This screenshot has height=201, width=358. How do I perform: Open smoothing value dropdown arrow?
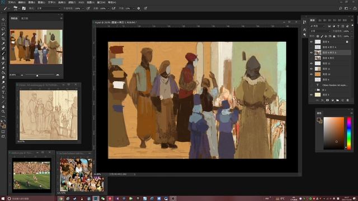(x=133, y=8)
